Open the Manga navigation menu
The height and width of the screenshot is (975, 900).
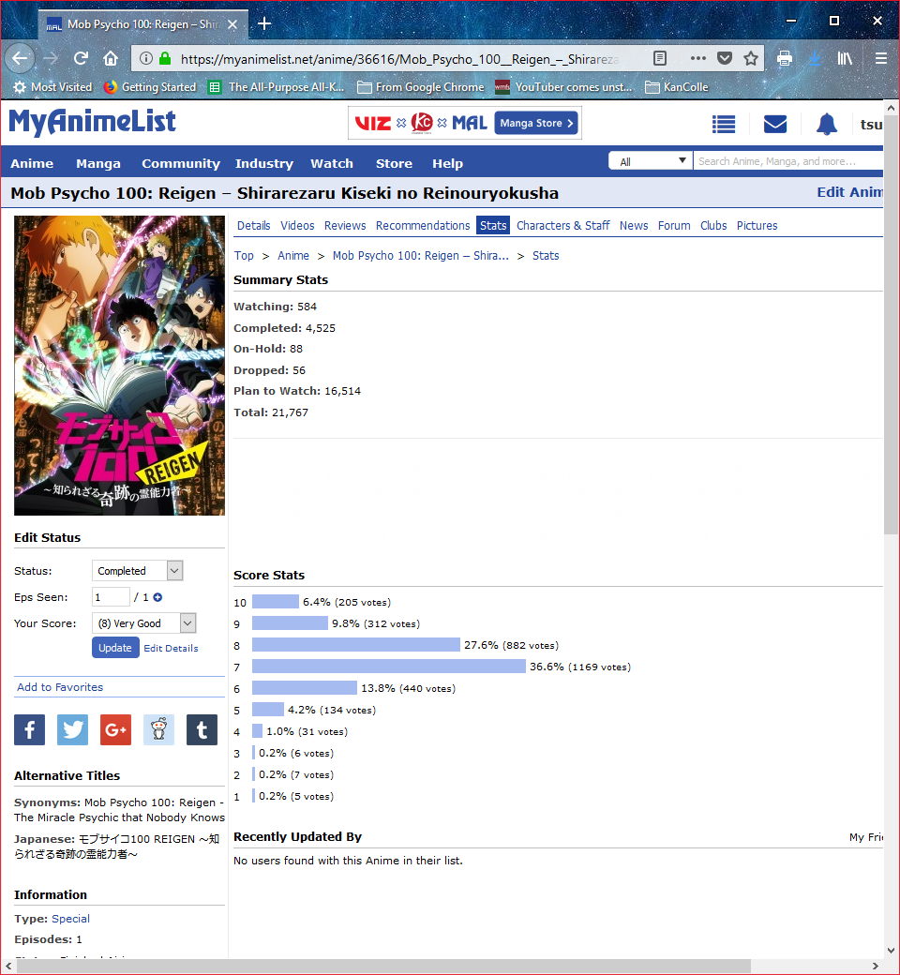coord(98,163)
